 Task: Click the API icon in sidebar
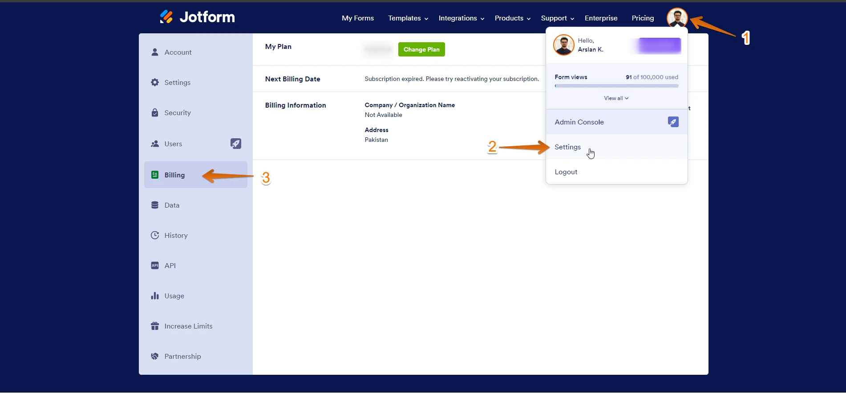click(x=155, y=265)
